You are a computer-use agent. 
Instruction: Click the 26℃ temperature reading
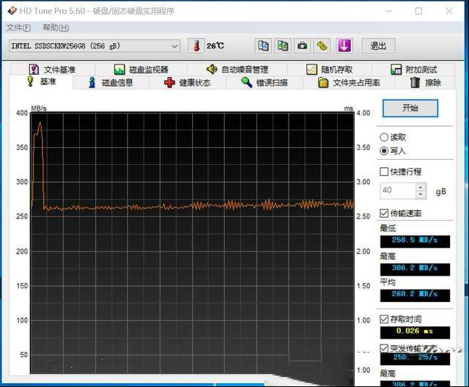215,46
